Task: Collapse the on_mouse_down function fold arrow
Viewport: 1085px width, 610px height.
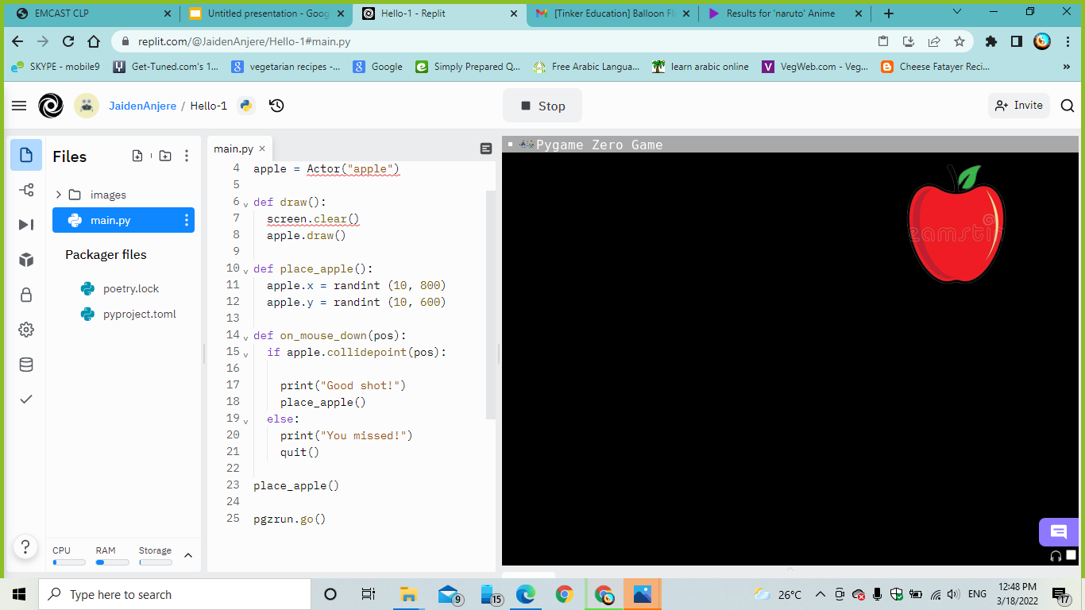Action: pyautogui.click(x=245, y=337)
